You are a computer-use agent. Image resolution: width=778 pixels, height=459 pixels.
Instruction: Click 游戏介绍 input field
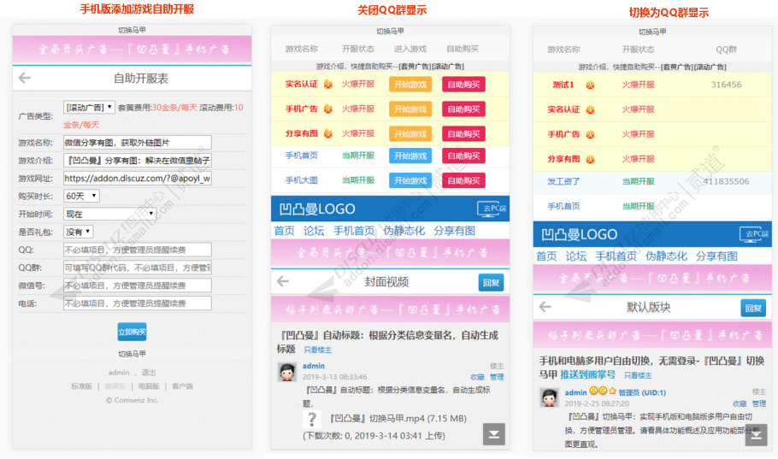pyautogui.click(x=138, y=161)
